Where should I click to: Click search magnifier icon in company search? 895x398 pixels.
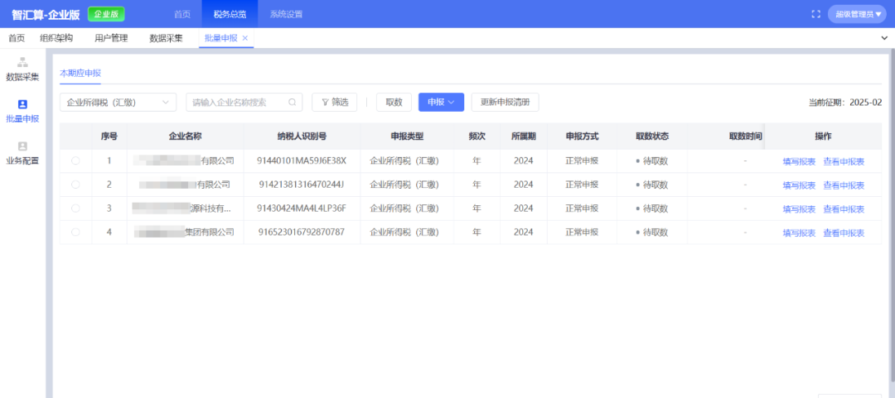coord(293,102)
